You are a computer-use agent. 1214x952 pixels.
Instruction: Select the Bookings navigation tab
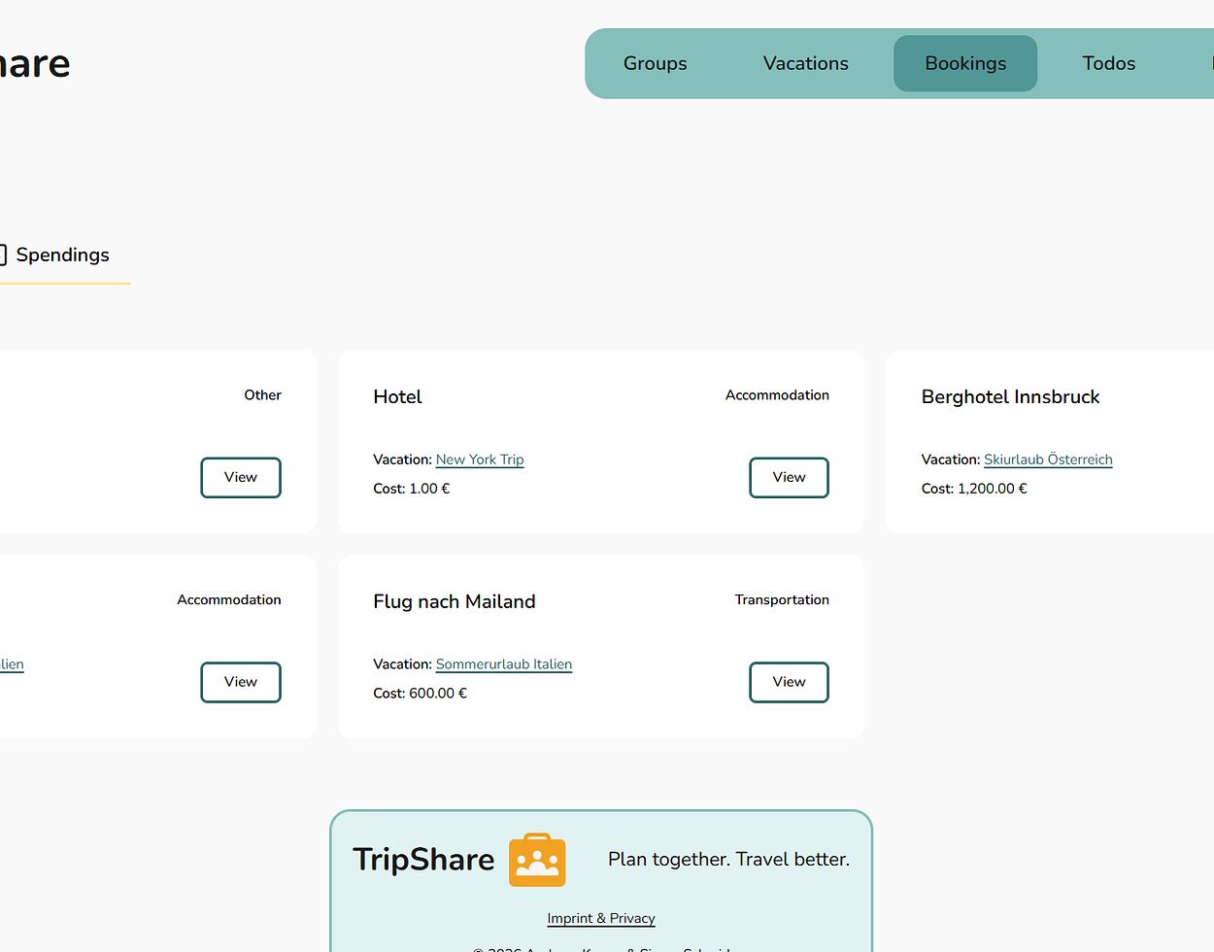[964, 64]
